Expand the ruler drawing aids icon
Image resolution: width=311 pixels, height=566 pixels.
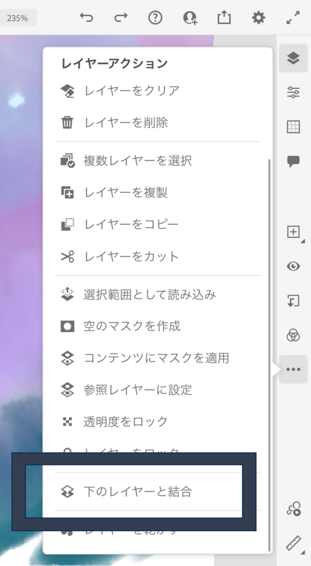[x=294, y=543]
